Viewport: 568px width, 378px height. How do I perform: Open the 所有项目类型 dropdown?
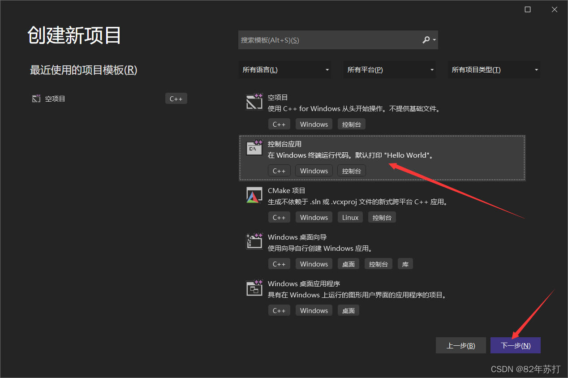[x=494, y=69]
